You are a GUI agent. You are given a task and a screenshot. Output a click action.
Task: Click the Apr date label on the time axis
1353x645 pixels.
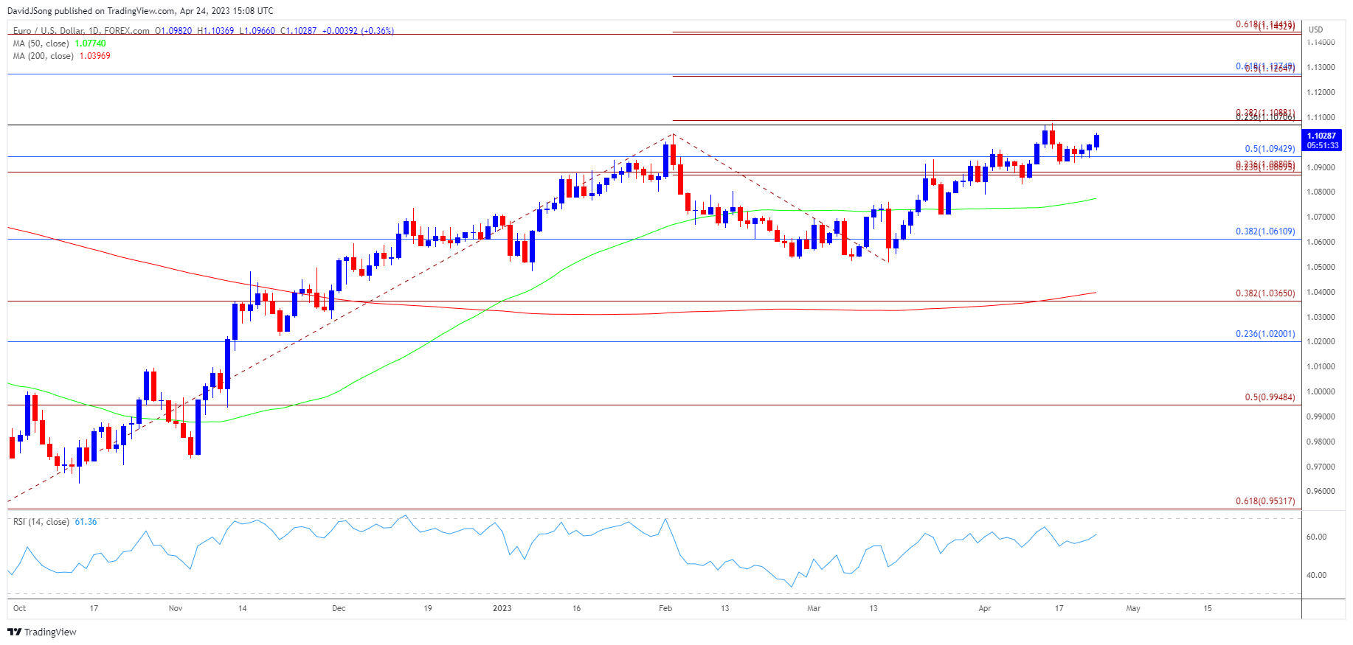(985, 608)
